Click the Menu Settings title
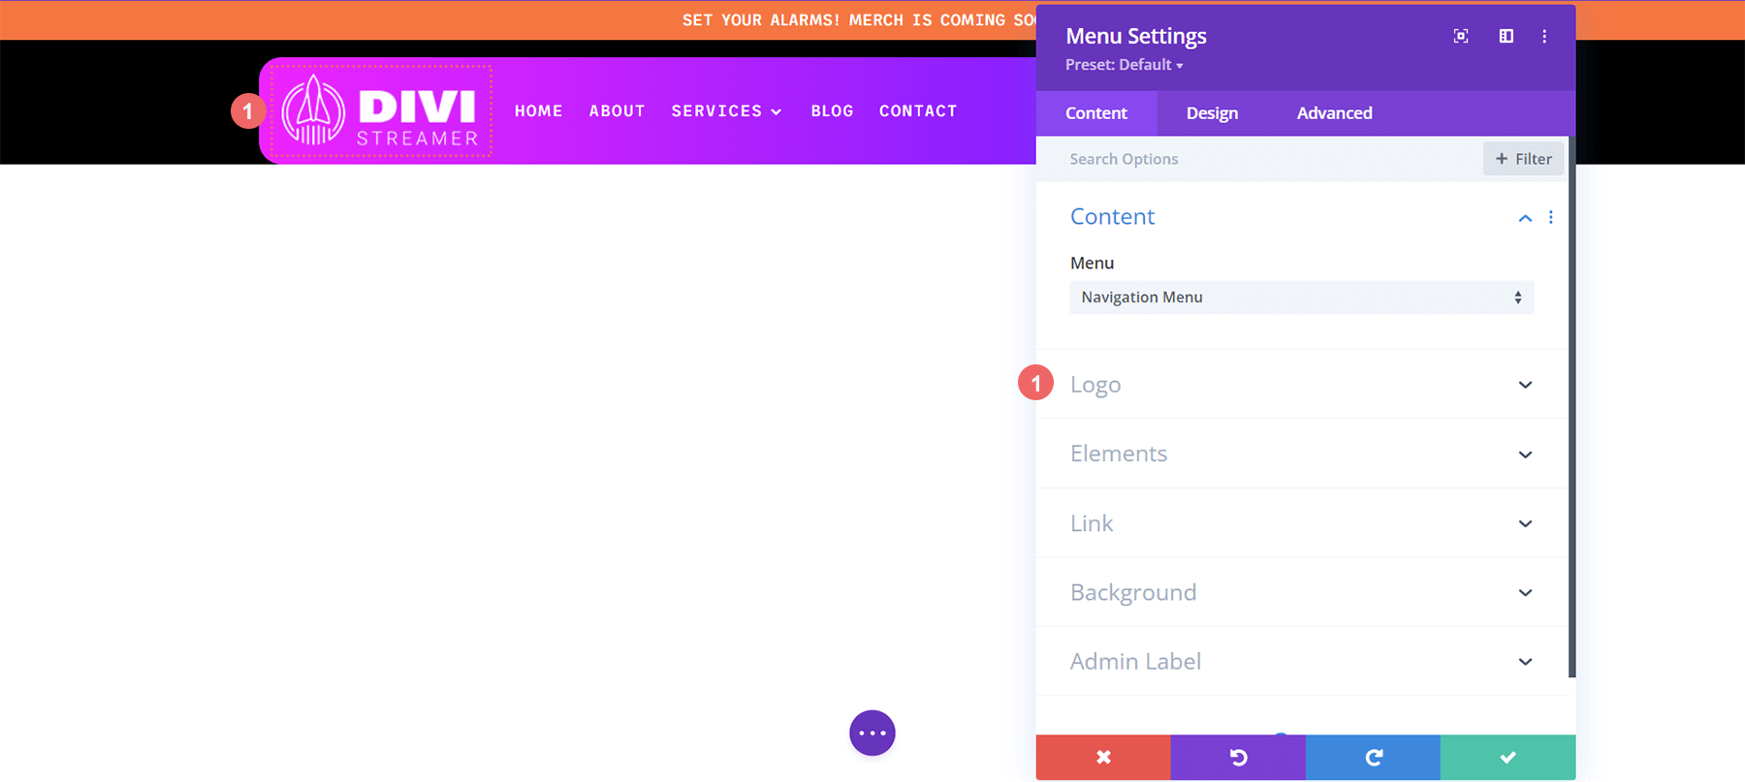Viewport: 1745px width, 782px height. 1136,36
